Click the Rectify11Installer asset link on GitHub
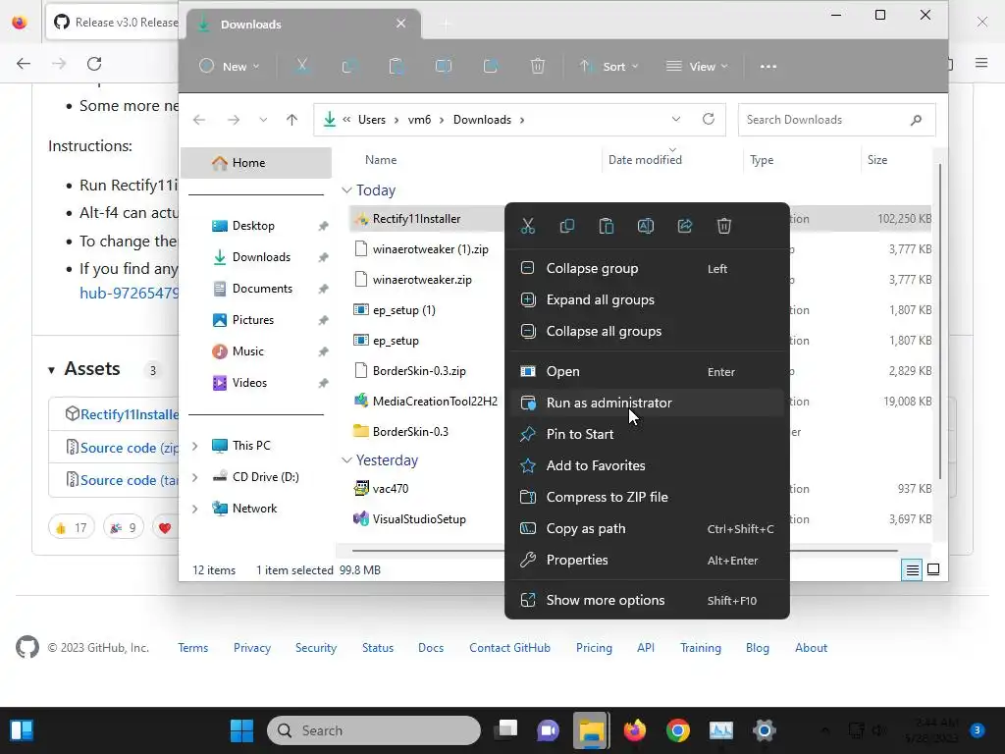Screen dimensions: 1005x754 130,414
